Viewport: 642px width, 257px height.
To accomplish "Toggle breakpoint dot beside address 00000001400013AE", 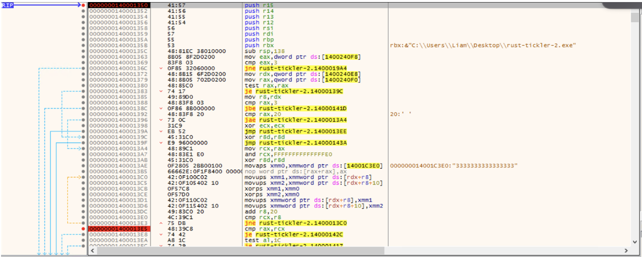I will click(x=83, y=167).
